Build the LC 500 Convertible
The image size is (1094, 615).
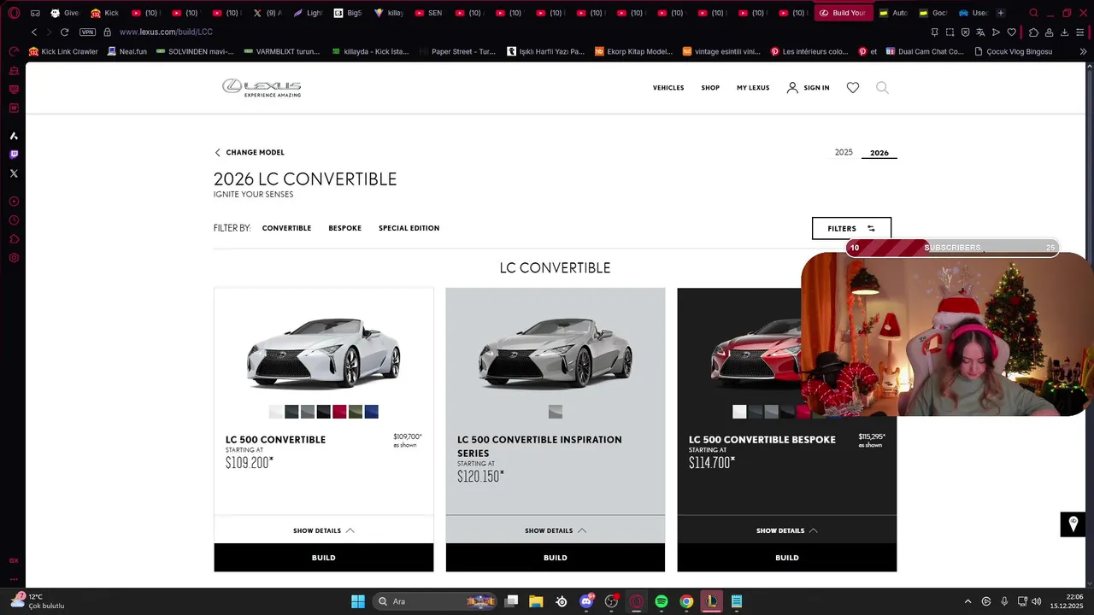pos(324,558)
